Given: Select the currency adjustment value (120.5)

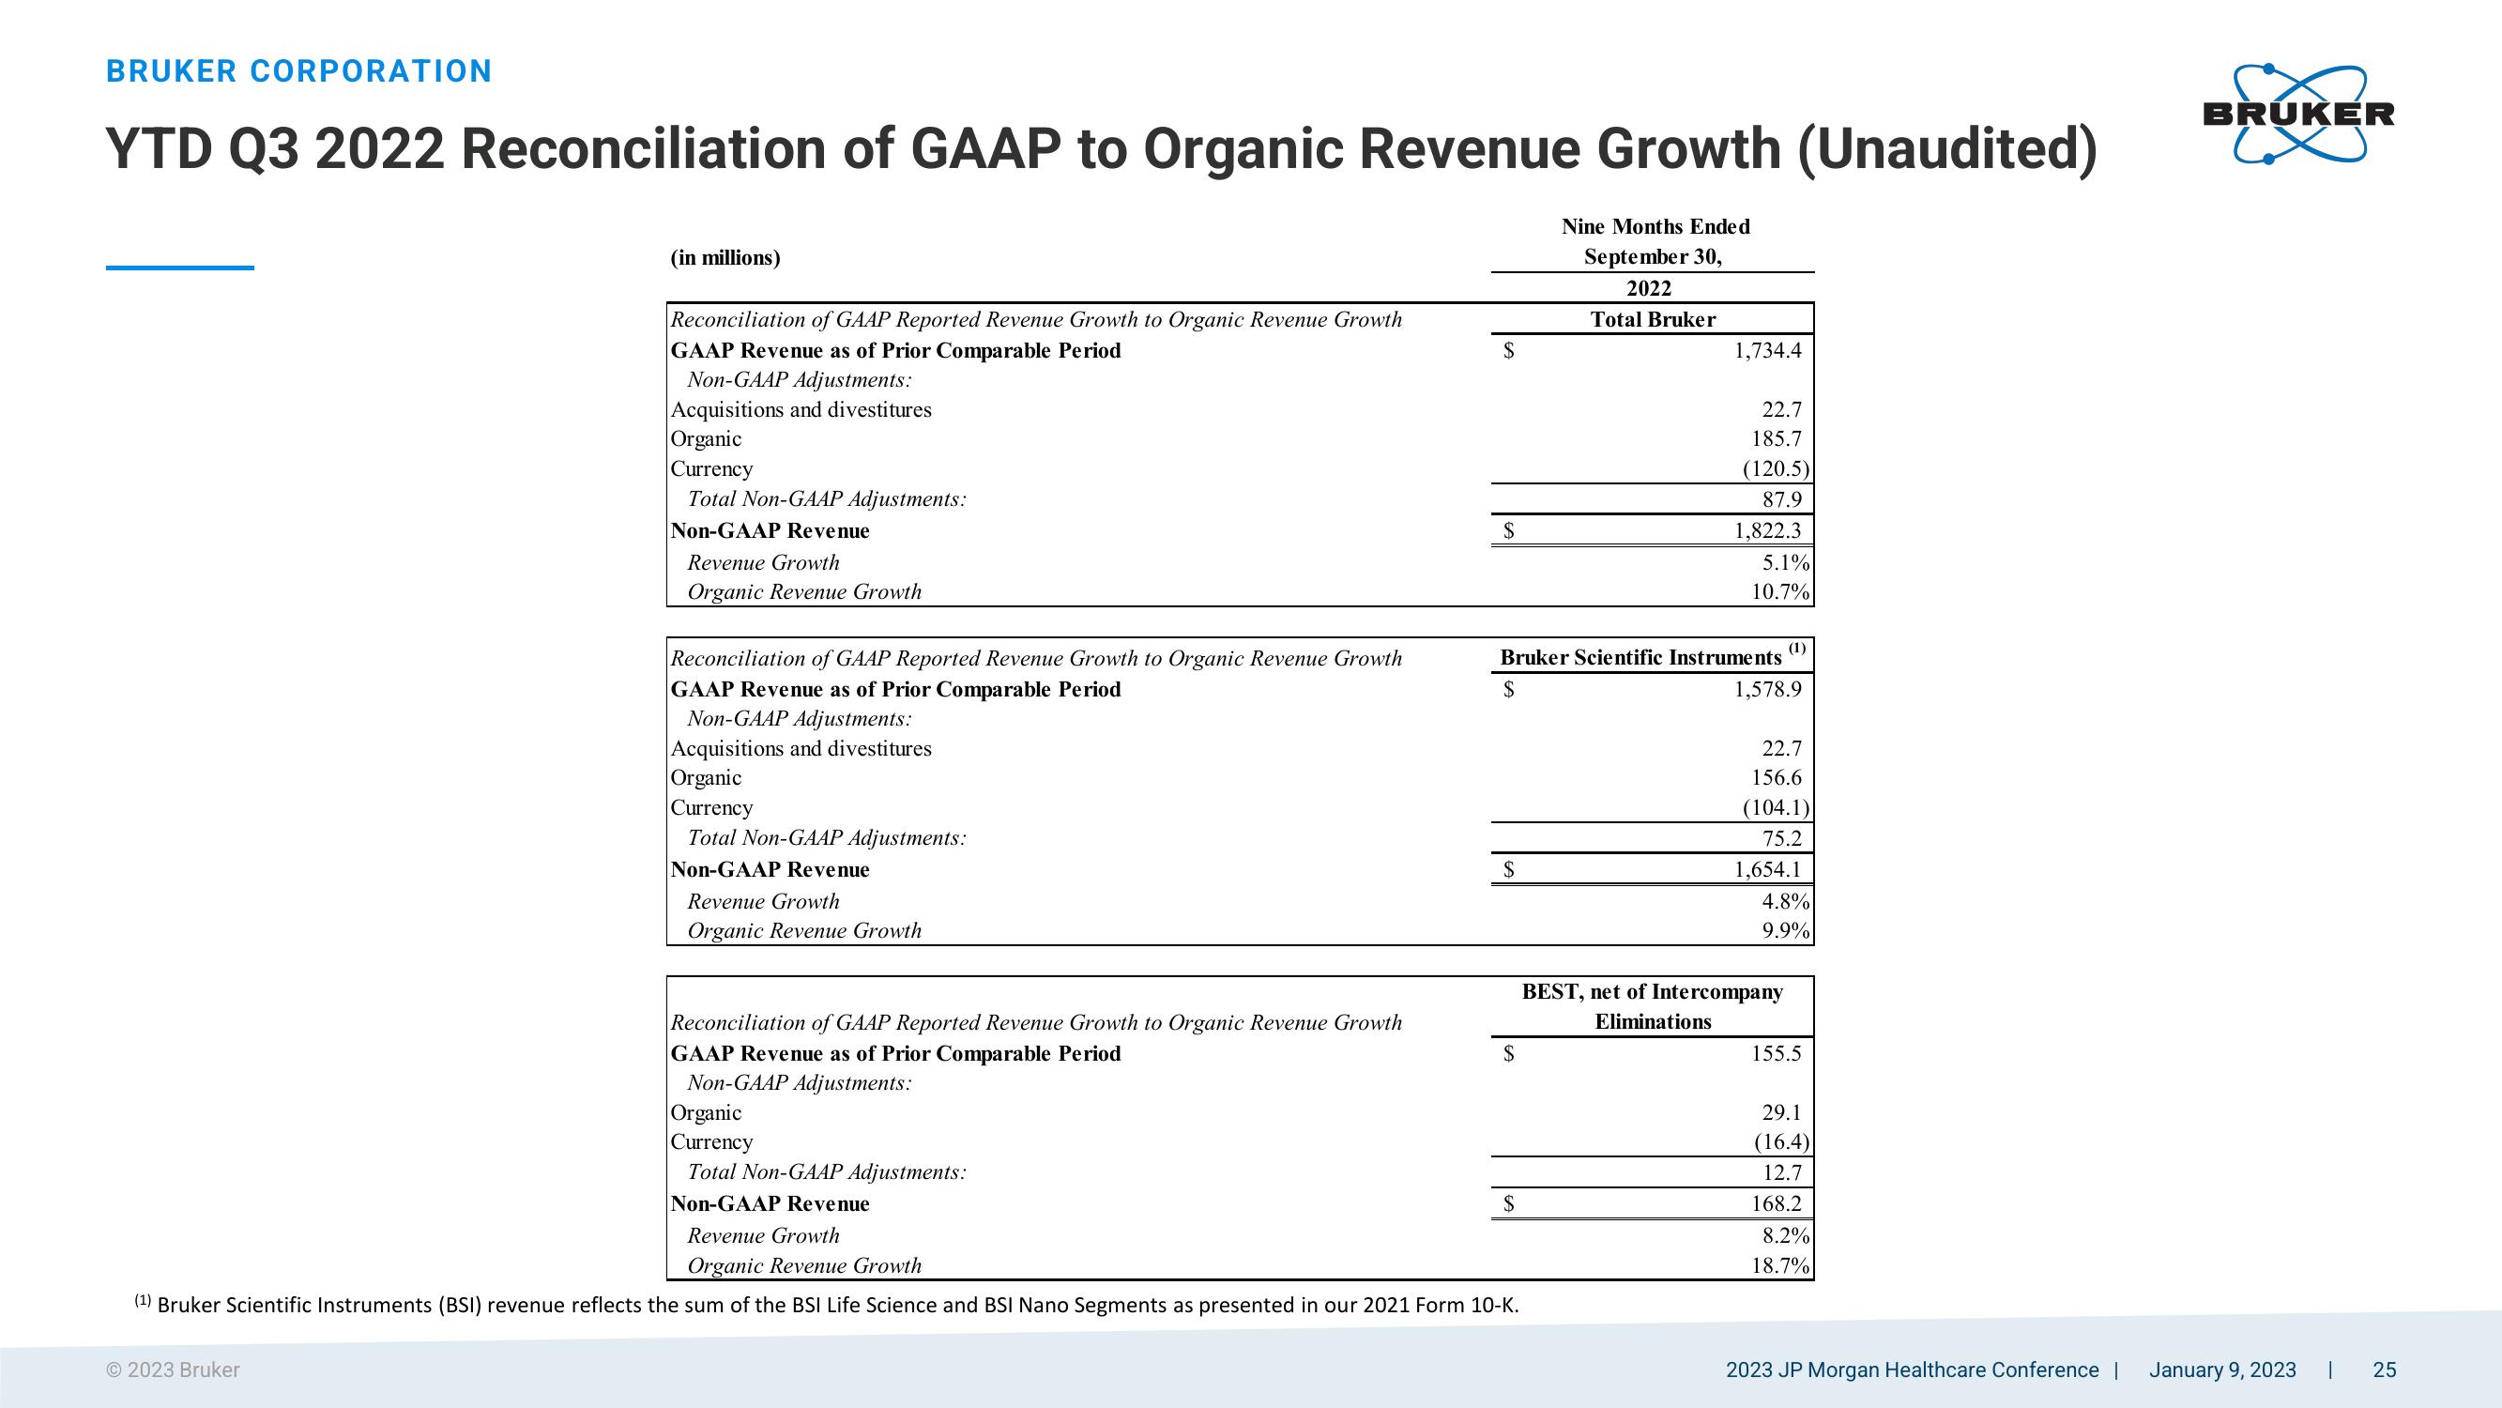Looking at the screenshot, I should [x=1776, y=469].
